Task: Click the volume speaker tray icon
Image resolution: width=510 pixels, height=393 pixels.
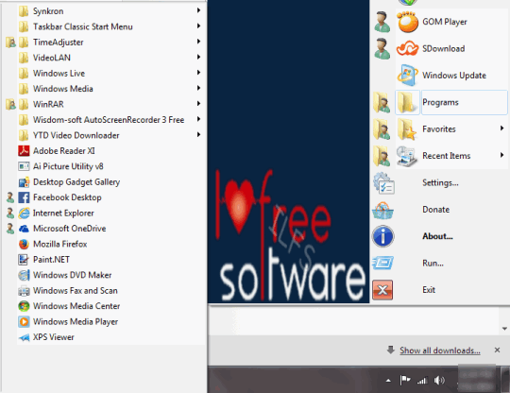Action: pos(439,380)
